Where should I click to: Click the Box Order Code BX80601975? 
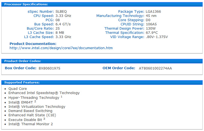click(x=49, y=68)
